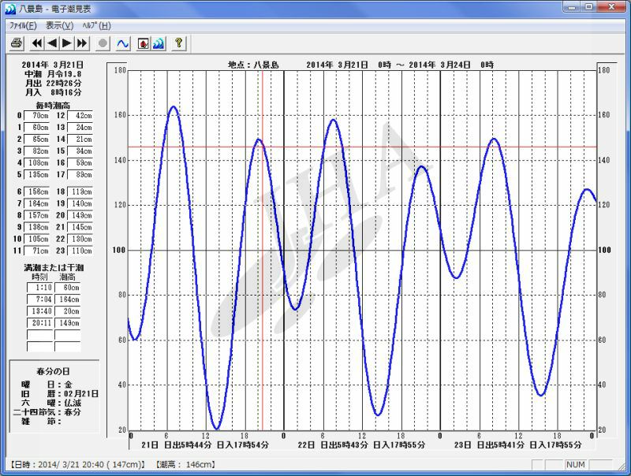
Task: Minimize the 電子潮見表 window
Action: tap(571, 7)
